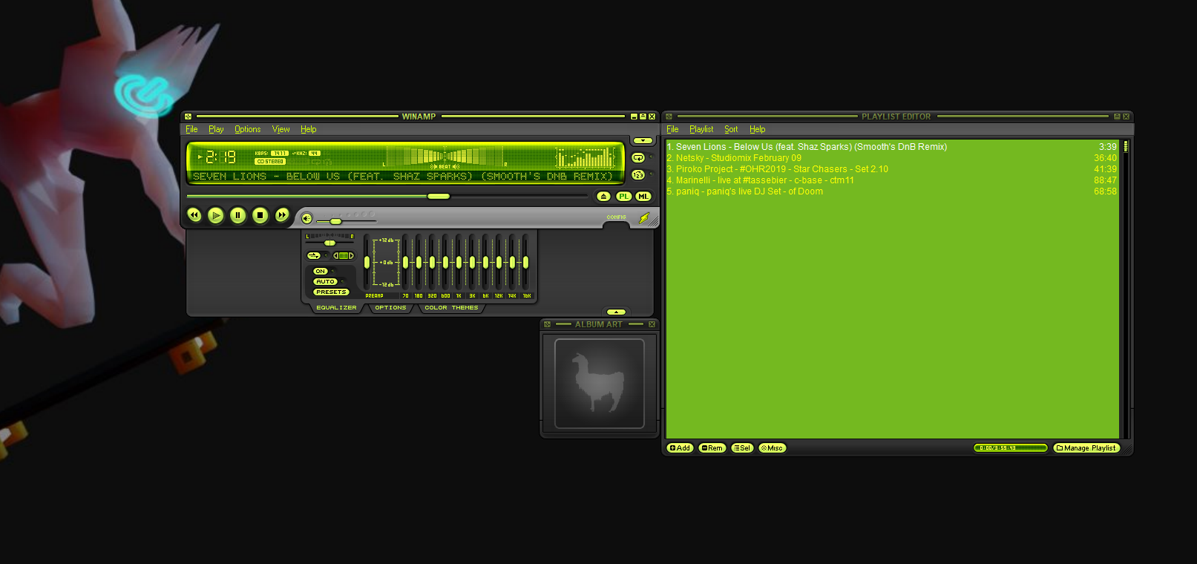Screen dimensions: 1197x564
Task: Select the Netsky Studiomix February 09 track
Action: [738, 158]
